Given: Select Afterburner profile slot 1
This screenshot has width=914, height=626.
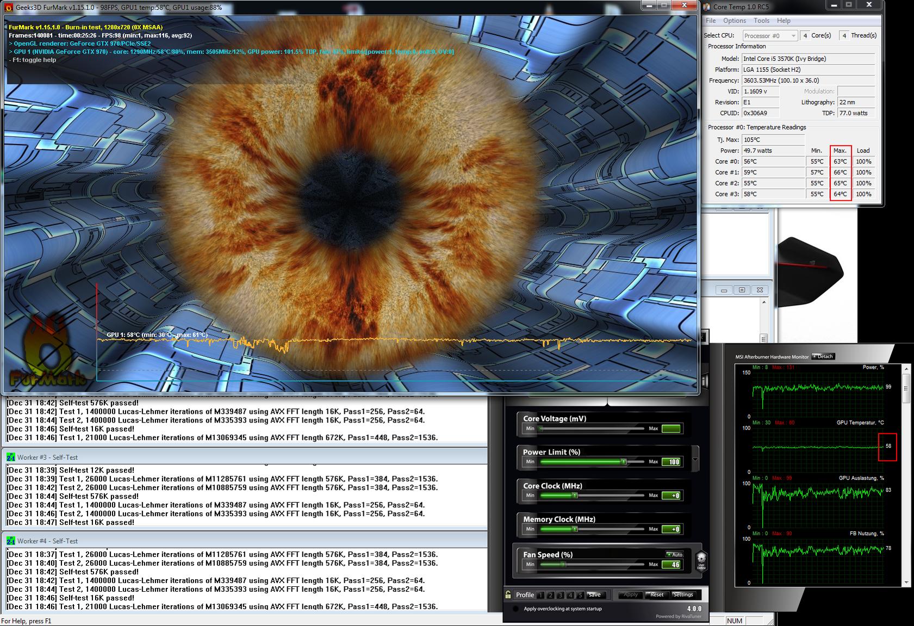Looking at the screenshot, I should coord(542,595).
